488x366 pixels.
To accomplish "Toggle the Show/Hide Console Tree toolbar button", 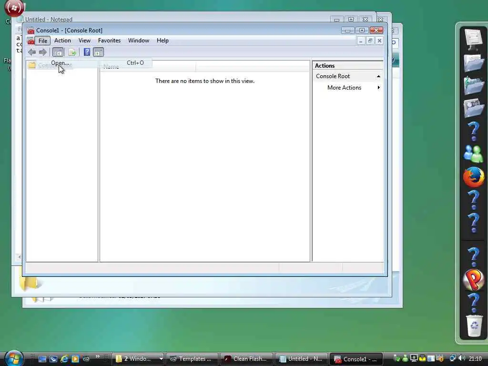I will point(58,52).
